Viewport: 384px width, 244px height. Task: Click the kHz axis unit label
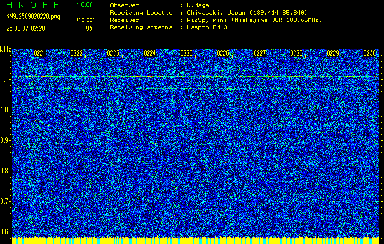pos(5,49)
